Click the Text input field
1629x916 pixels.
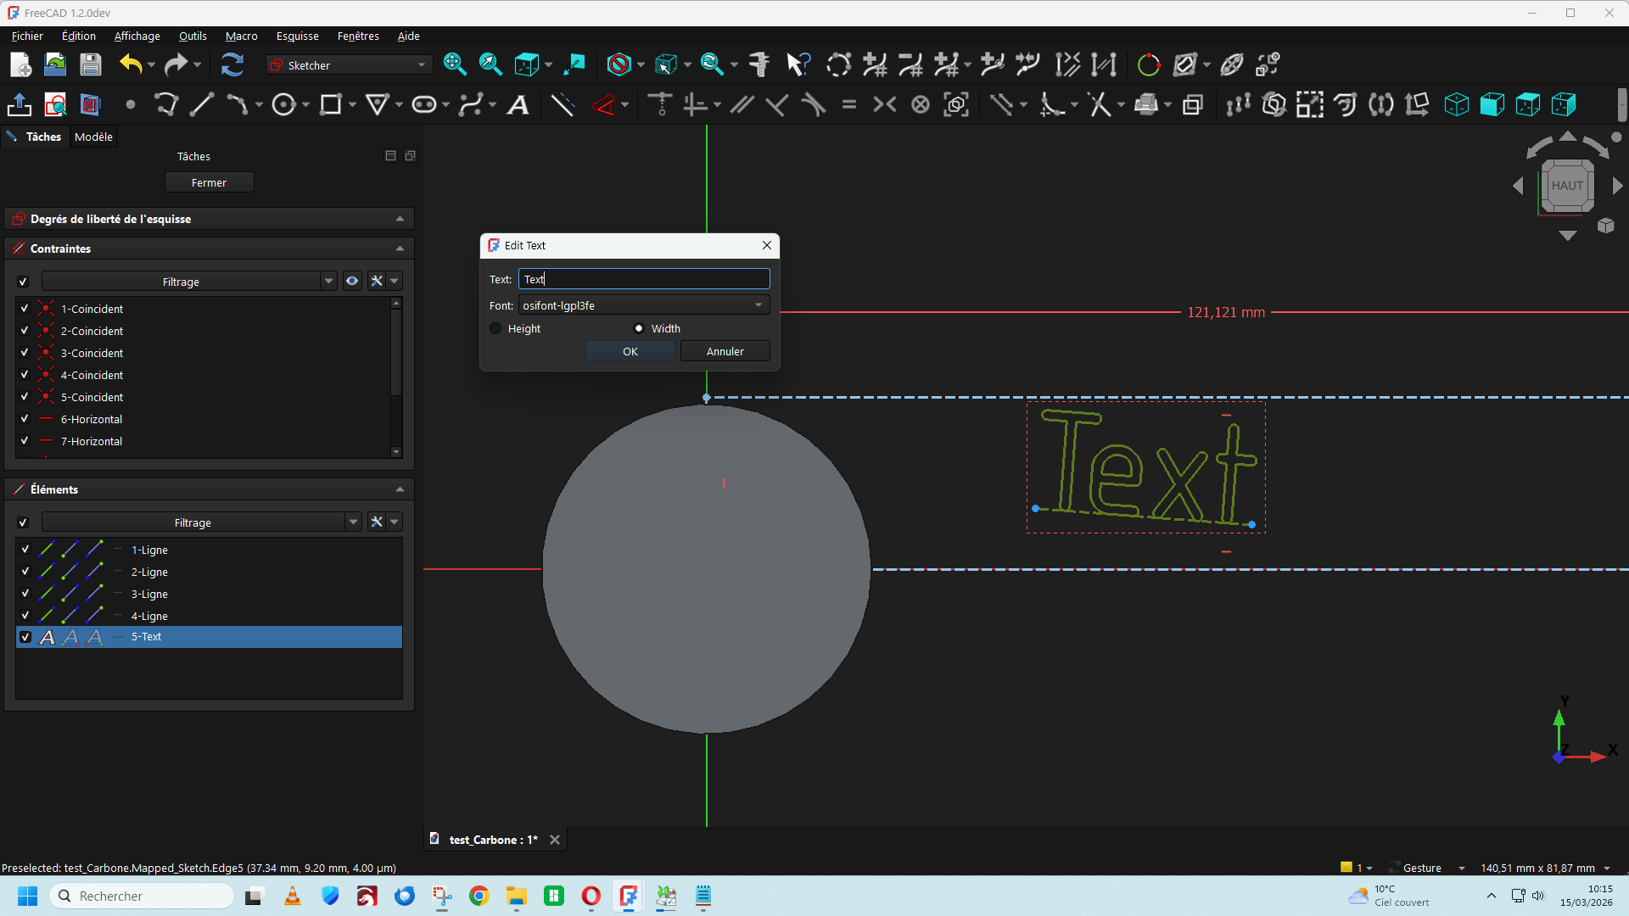click(x=643, y=279)
